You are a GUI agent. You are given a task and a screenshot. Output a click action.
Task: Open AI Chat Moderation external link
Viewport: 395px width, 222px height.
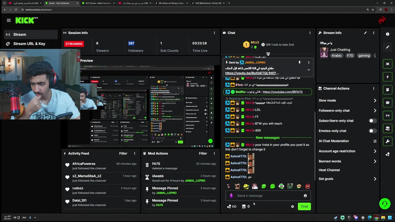click(x=375, y=141)
